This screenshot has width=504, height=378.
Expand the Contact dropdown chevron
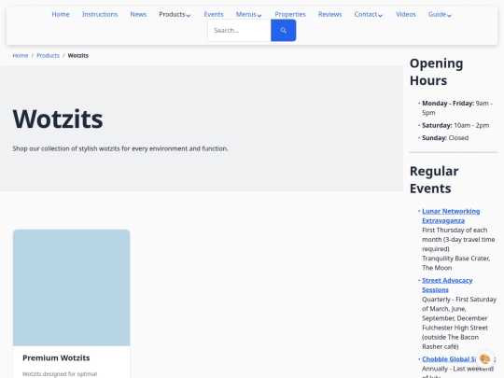(x=381, y=15)
